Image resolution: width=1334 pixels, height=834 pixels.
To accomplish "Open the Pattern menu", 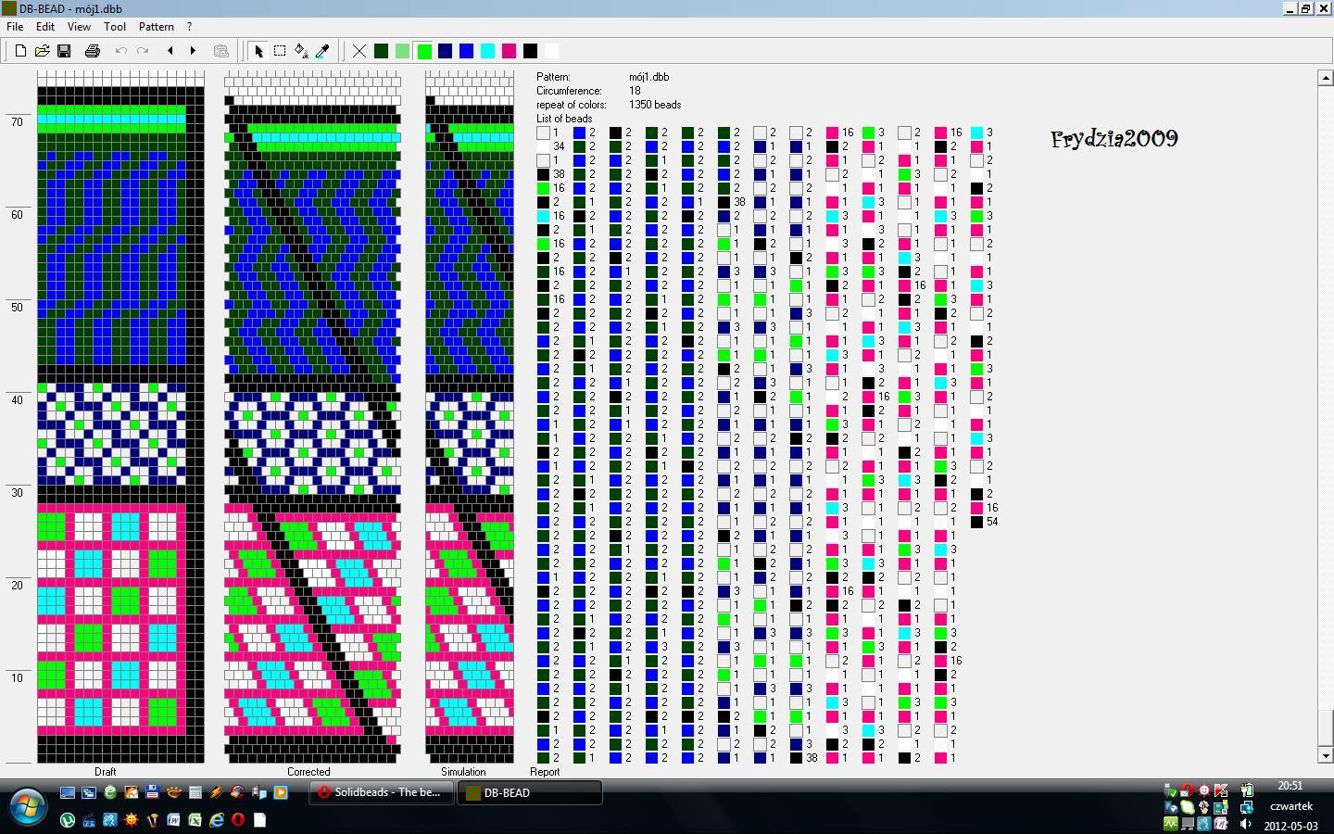I will [157, 27].
